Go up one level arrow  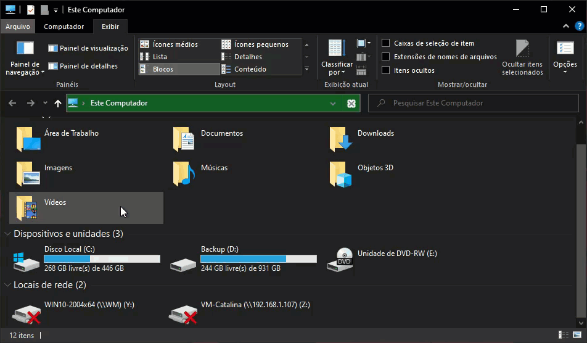coord(58,104)
